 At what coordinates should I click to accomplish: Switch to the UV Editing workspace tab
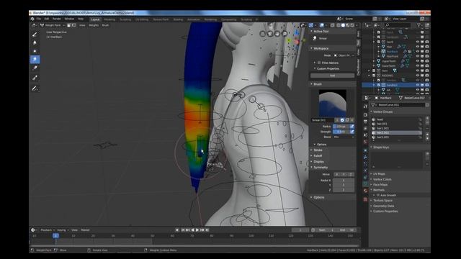[x=142, y=19]
